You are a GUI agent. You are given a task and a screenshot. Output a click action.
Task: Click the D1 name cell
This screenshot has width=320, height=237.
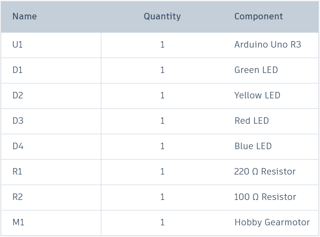[x=18, y=70]
